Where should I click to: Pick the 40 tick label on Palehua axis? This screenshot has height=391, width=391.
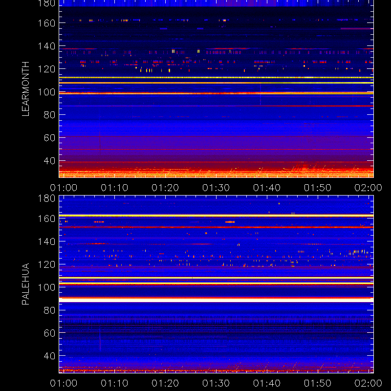49,356
